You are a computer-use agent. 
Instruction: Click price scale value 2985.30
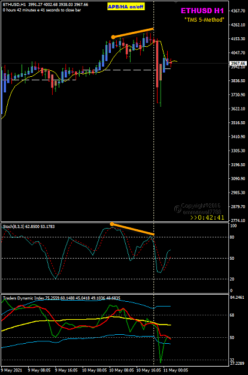[238, 193]
